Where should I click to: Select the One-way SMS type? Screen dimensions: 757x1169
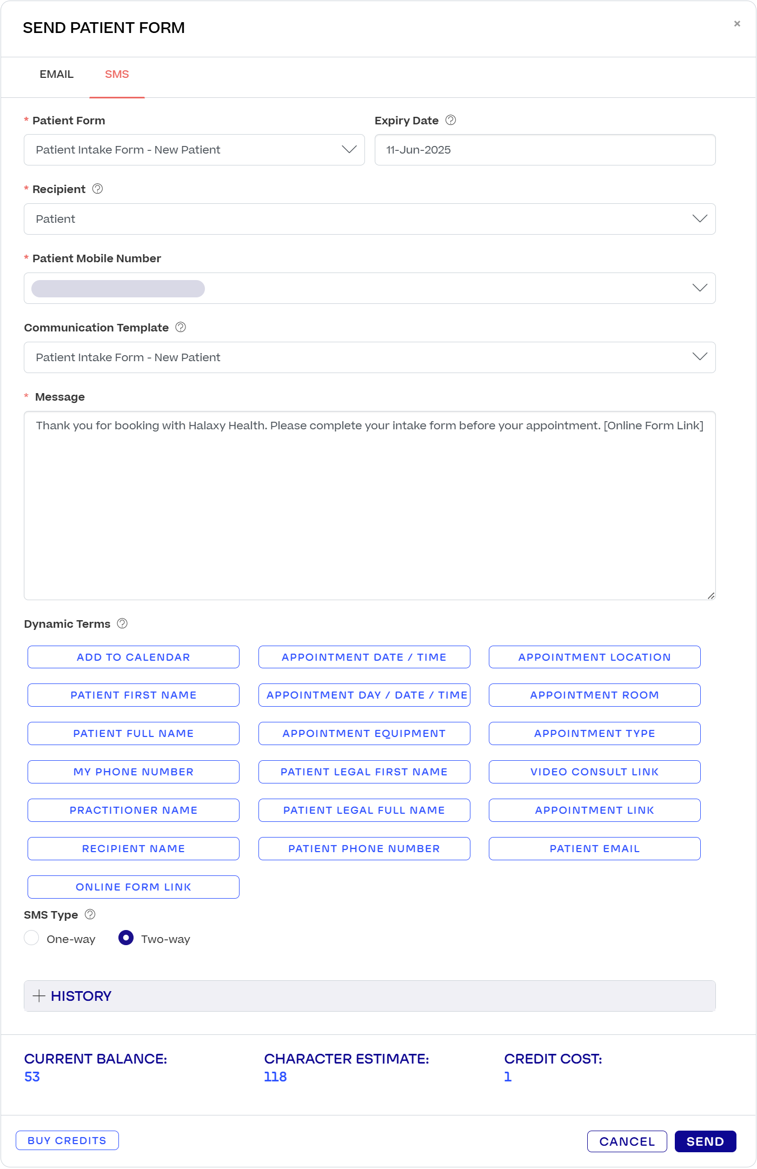pos(32,938)
